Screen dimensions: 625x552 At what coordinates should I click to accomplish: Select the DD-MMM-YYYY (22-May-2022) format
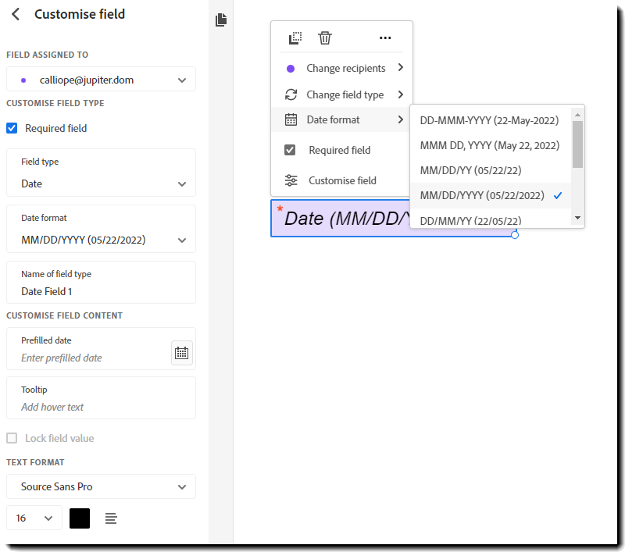click(x=489, y=120)
